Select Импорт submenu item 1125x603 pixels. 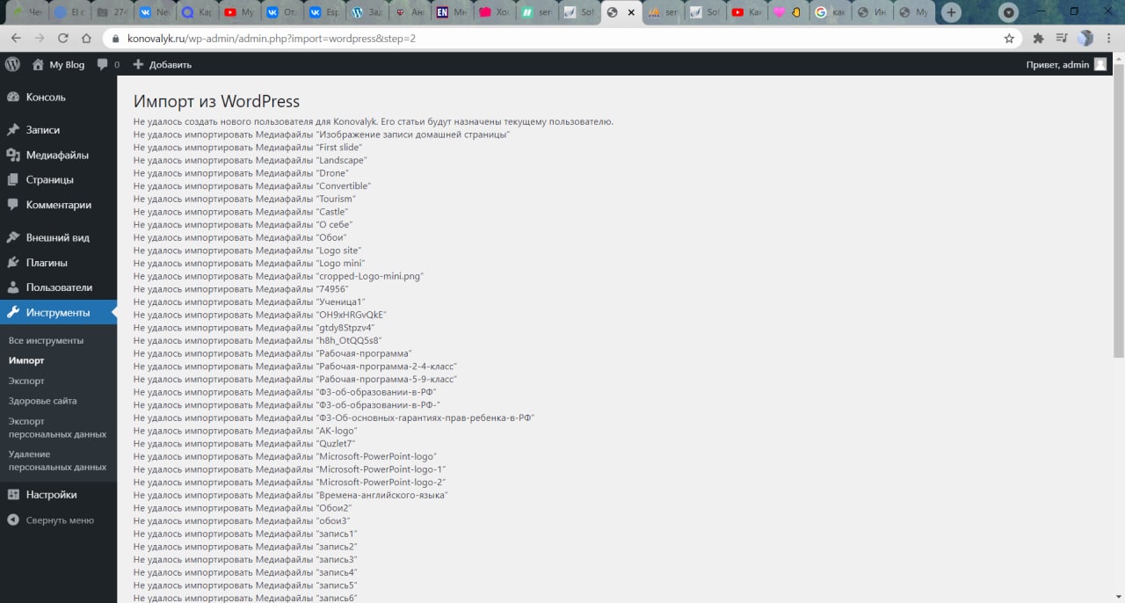[26, 360]
